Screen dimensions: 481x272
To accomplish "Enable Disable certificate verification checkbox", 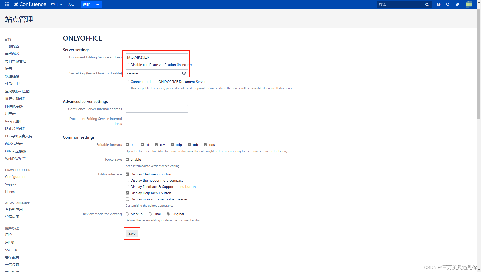I will (x=127, y=65).
